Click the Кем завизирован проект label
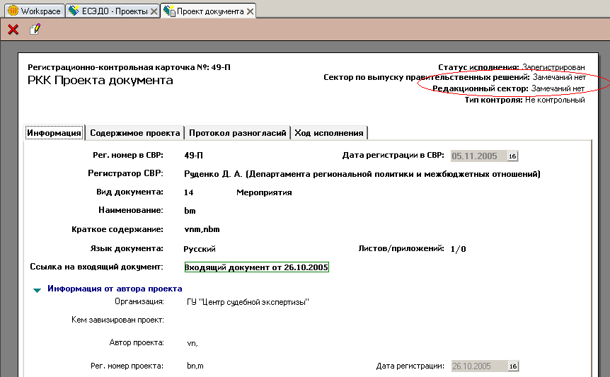 pyautogui.click(x=118, y=320)
